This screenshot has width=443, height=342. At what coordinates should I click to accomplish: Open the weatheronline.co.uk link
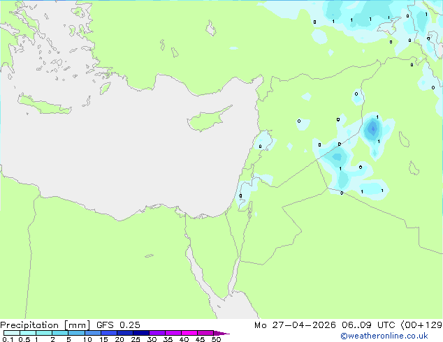[384, 336]
